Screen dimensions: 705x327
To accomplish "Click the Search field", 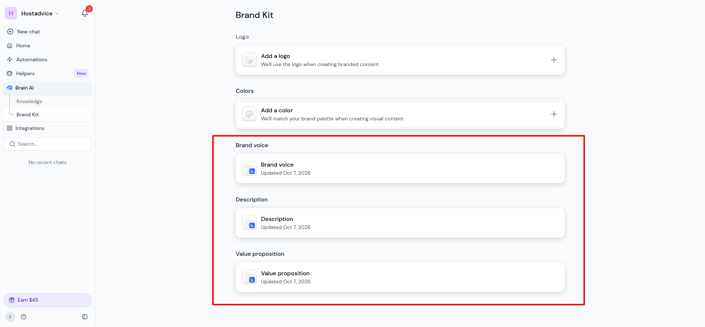I will coord(47,144).
